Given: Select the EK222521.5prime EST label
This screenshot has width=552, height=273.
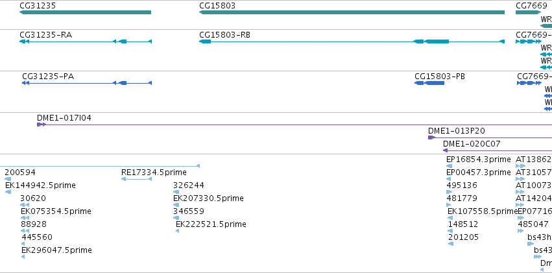Looking at the screenshot, I should point(211,224).
